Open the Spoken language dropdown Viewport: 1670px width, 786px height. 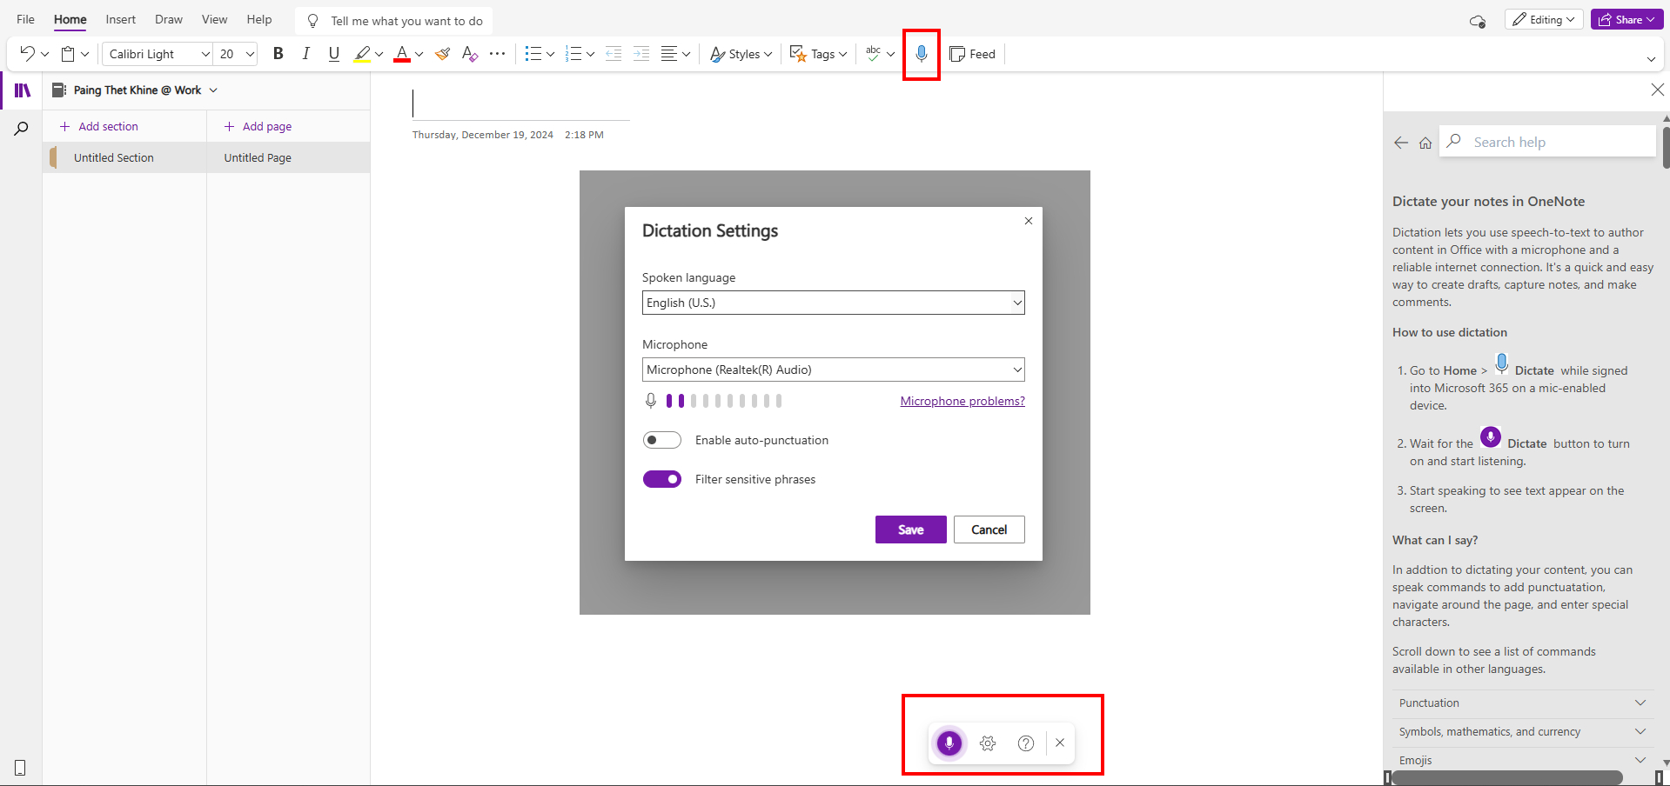point(834,303)
